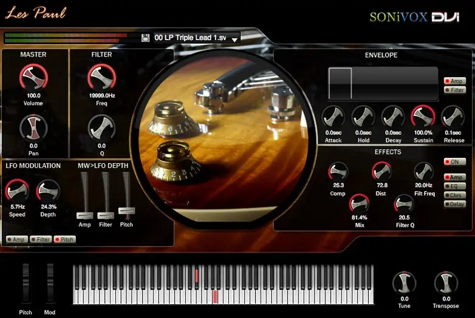Click the Envelope graph display

point(383,84)
